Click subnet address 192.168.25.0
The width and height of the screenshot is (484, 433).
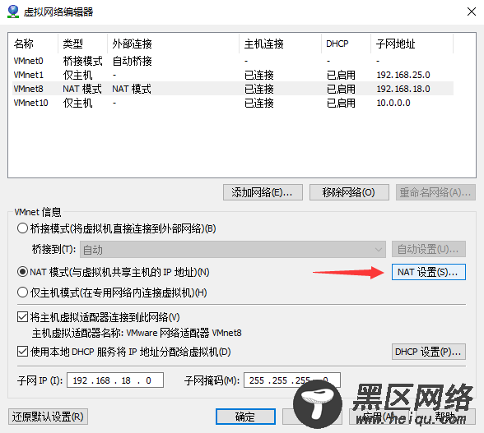tap(403, 75)
